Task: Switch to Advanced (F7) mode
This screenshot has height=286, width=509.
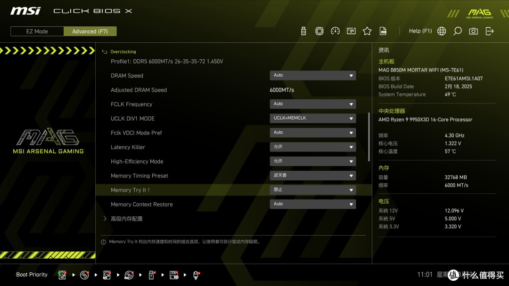Action: tap(90, 32)
